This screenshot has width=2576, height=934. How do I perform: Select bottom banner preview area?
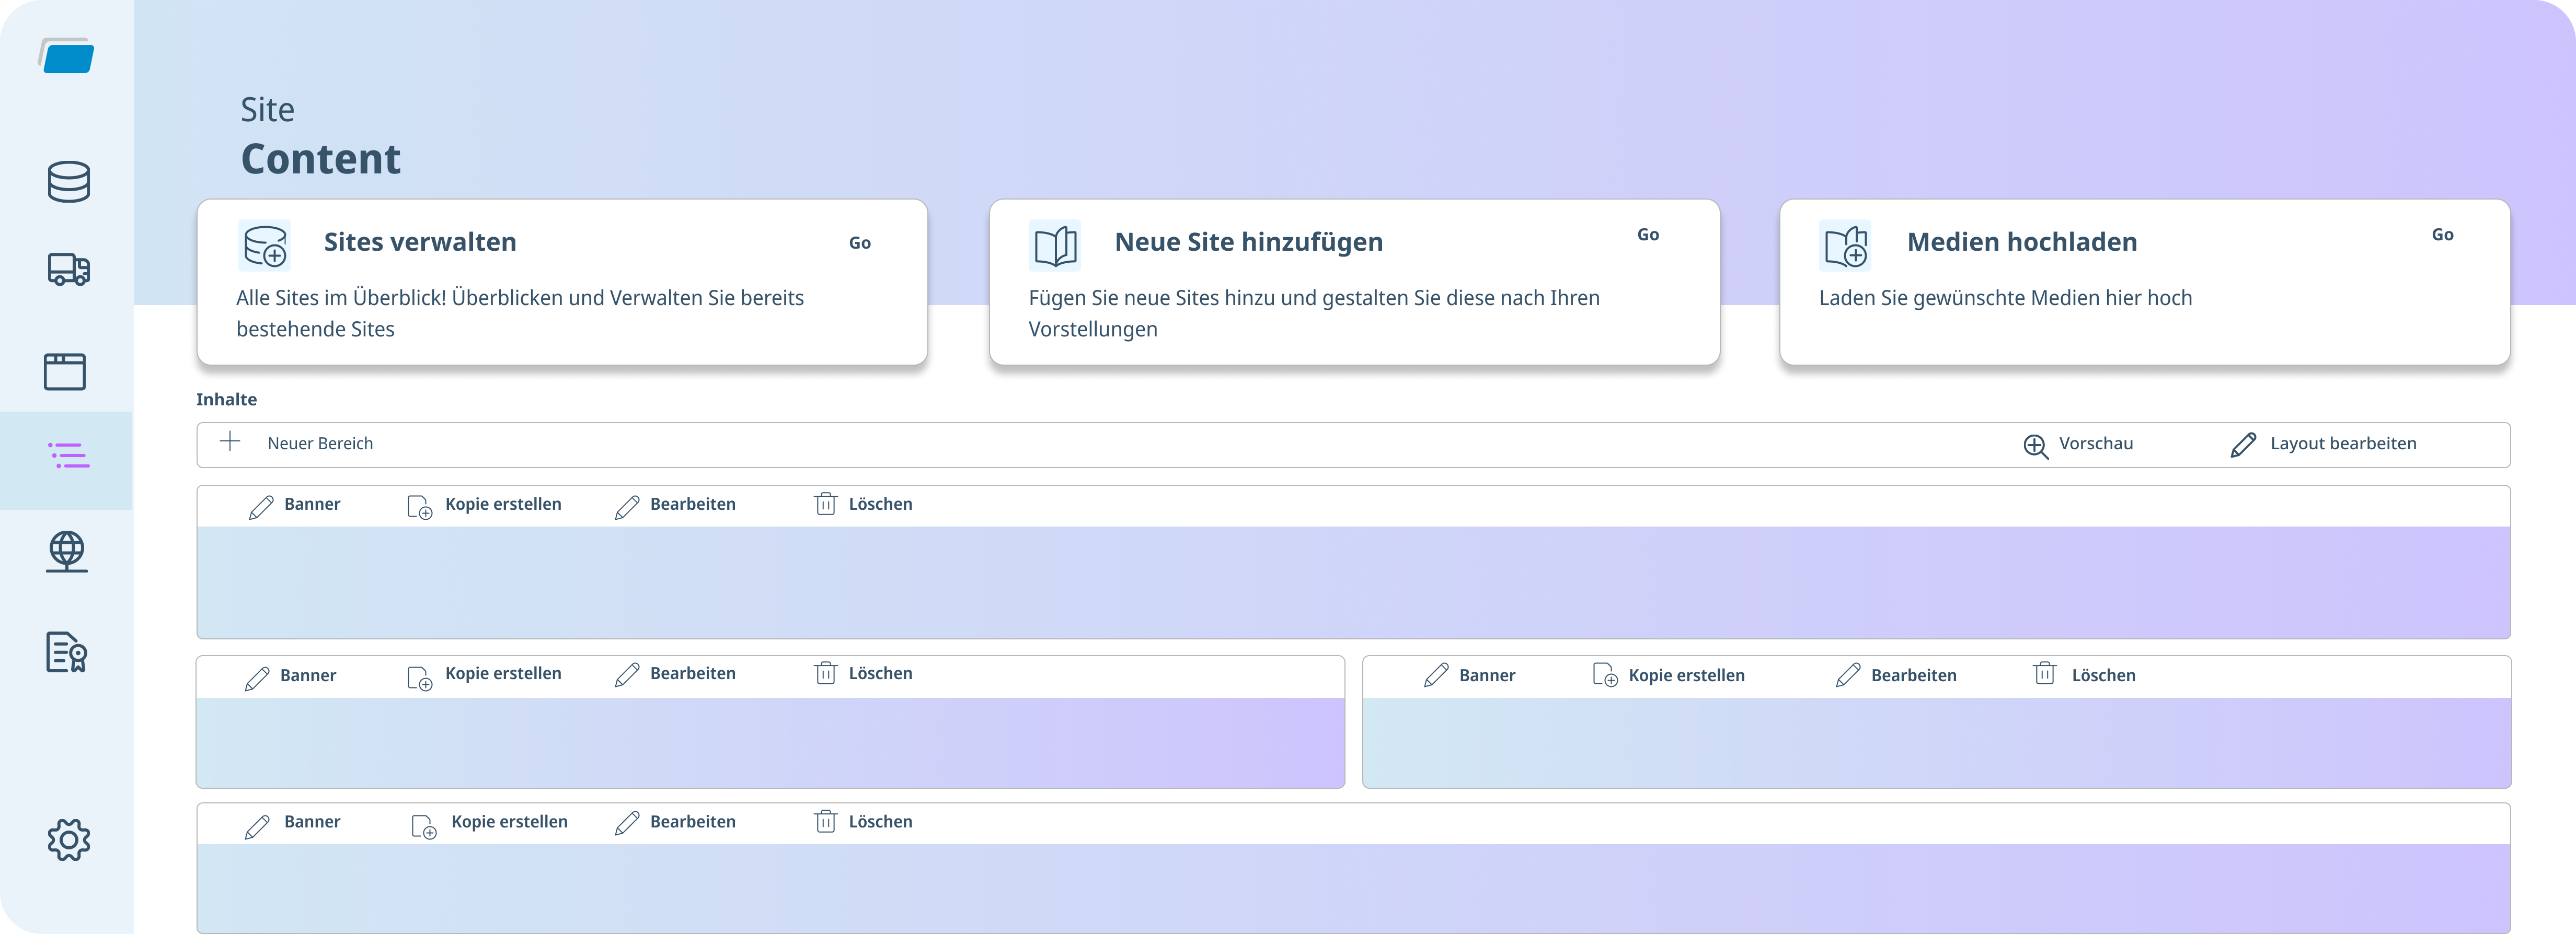(1353, 888)
